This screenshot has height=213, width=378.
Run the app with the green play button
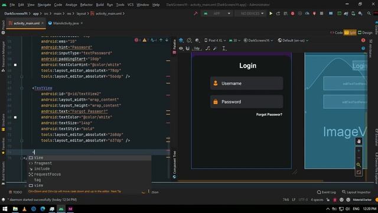tap(271, 14)
